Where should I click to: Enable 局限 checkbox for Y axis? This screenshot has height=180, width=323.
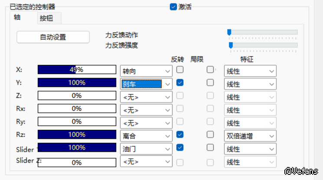pyautogui.click(x=210, y=82)
